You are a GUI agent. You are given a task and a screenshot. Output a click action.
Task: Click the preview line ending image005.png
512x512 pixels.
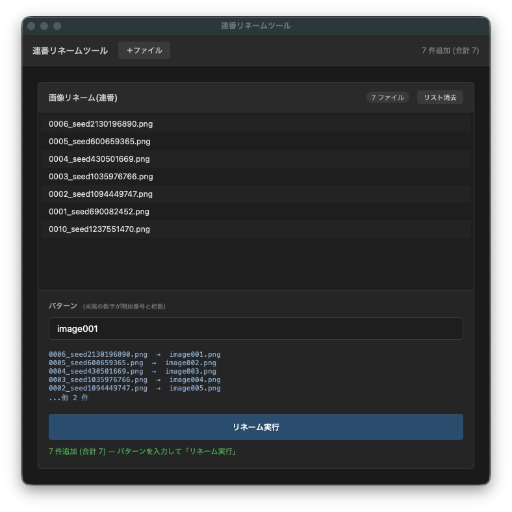pos(134,389)
